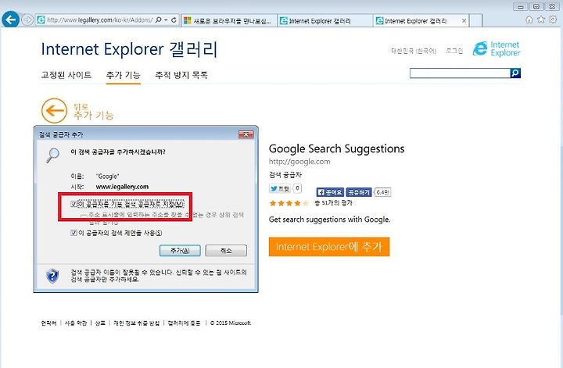Viewport: 563px width, 368px height.
Task: Click the tweet count box showing 0
Action: [x=297, y=188]
